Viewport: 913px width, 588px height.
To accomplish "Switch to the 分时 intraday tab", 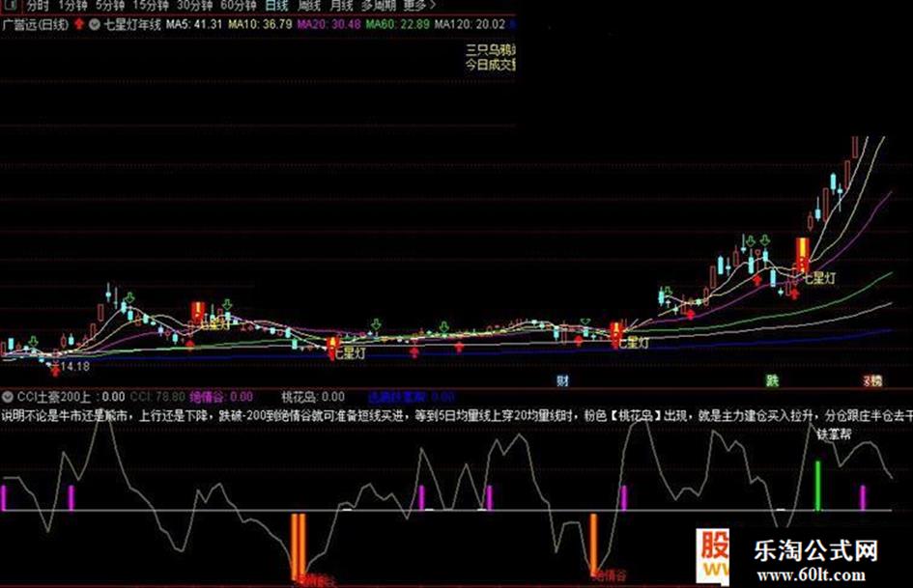I will click(x=39, y=5).
